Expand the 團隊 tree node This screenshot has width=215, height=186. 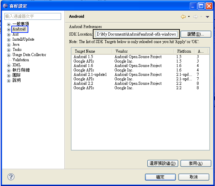pos(9,76)
